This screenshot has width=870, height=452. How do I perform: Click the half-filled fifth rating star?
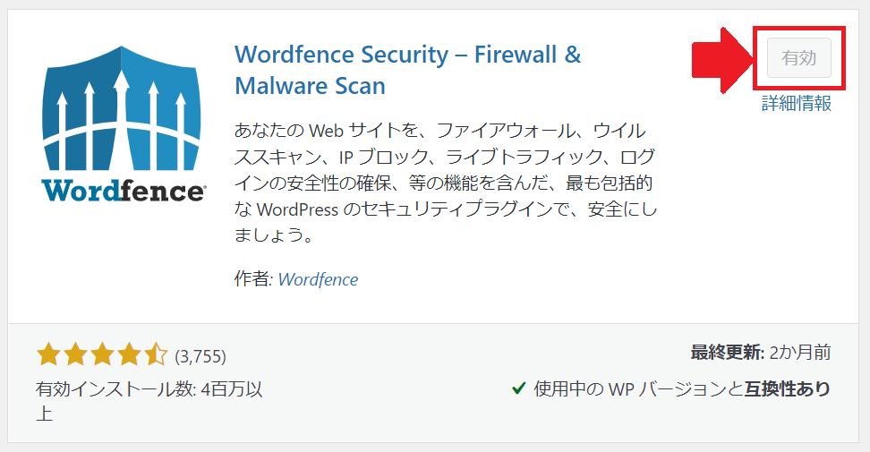pos(156,354)
